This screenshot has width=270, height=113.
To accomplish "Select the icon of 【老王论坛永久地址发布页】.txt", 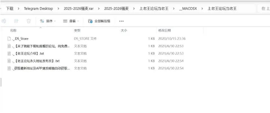I will [x=9, y=61].
